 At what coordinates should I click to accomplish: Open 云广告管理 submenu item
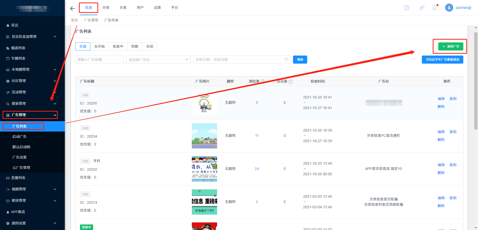click(x=32, y=168)
